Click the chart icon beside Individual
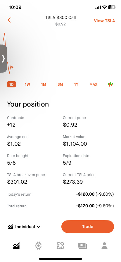Viewport: 121px width, 262px height. pyautogui.click(x=10, y=227)
